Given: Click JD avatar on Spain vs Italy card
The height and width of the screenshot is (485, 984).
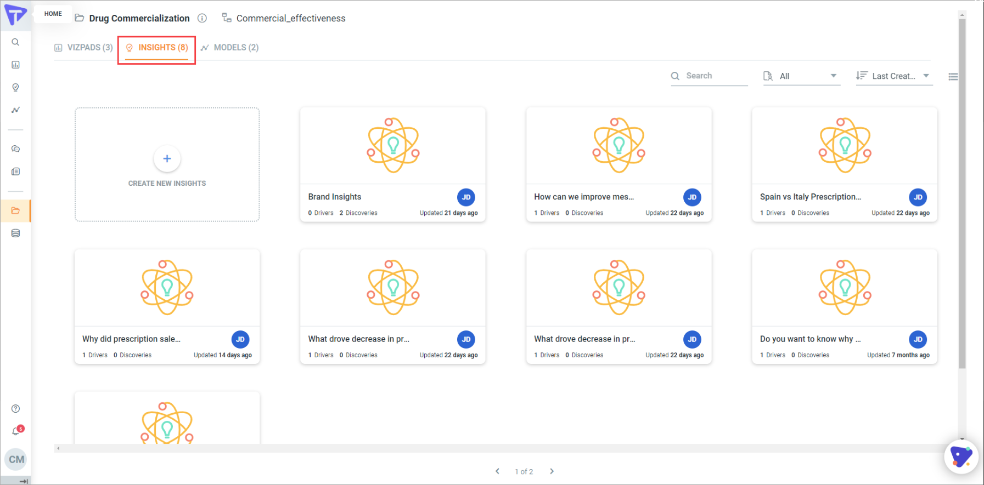Looking at the screenshot, I should (x=918, y=197).
